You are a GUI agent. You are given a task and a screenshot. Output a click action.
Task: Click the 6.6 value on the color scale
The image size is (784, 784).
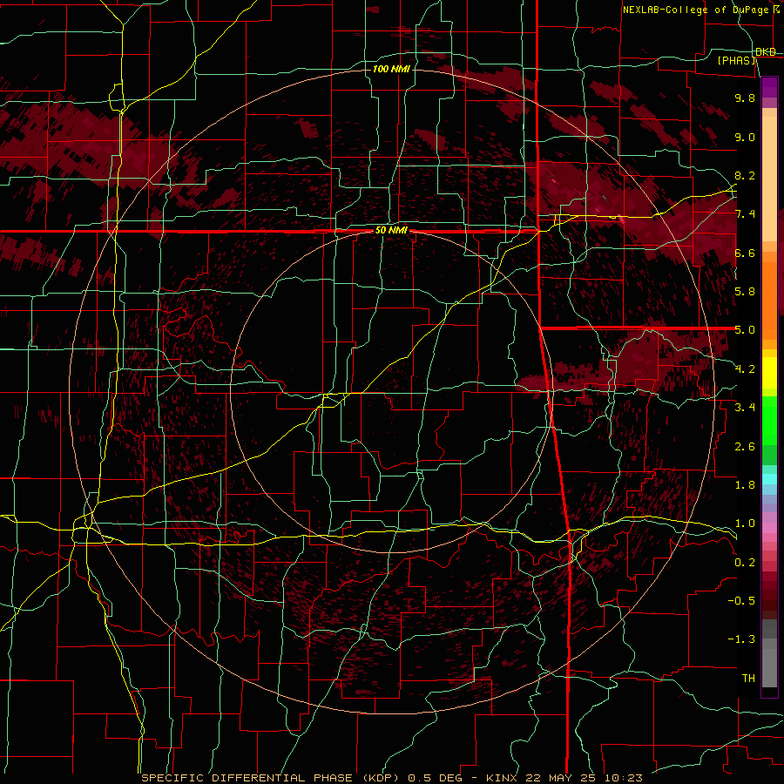pos(745,253)
